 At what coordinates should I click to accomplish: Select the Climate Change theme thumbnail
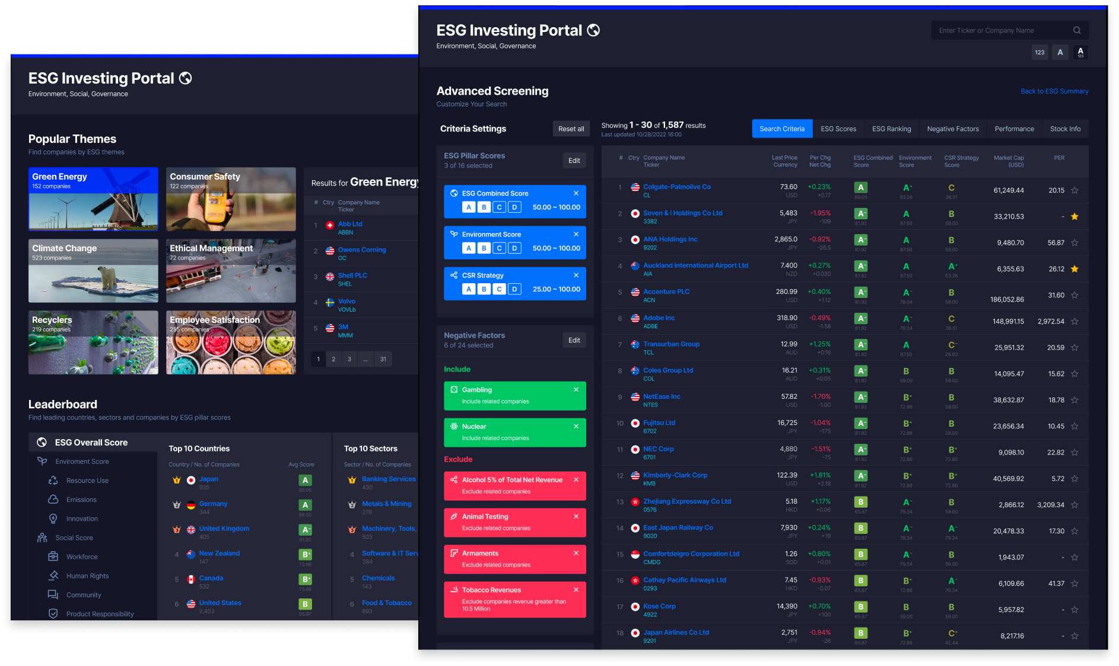click(93, 271)
